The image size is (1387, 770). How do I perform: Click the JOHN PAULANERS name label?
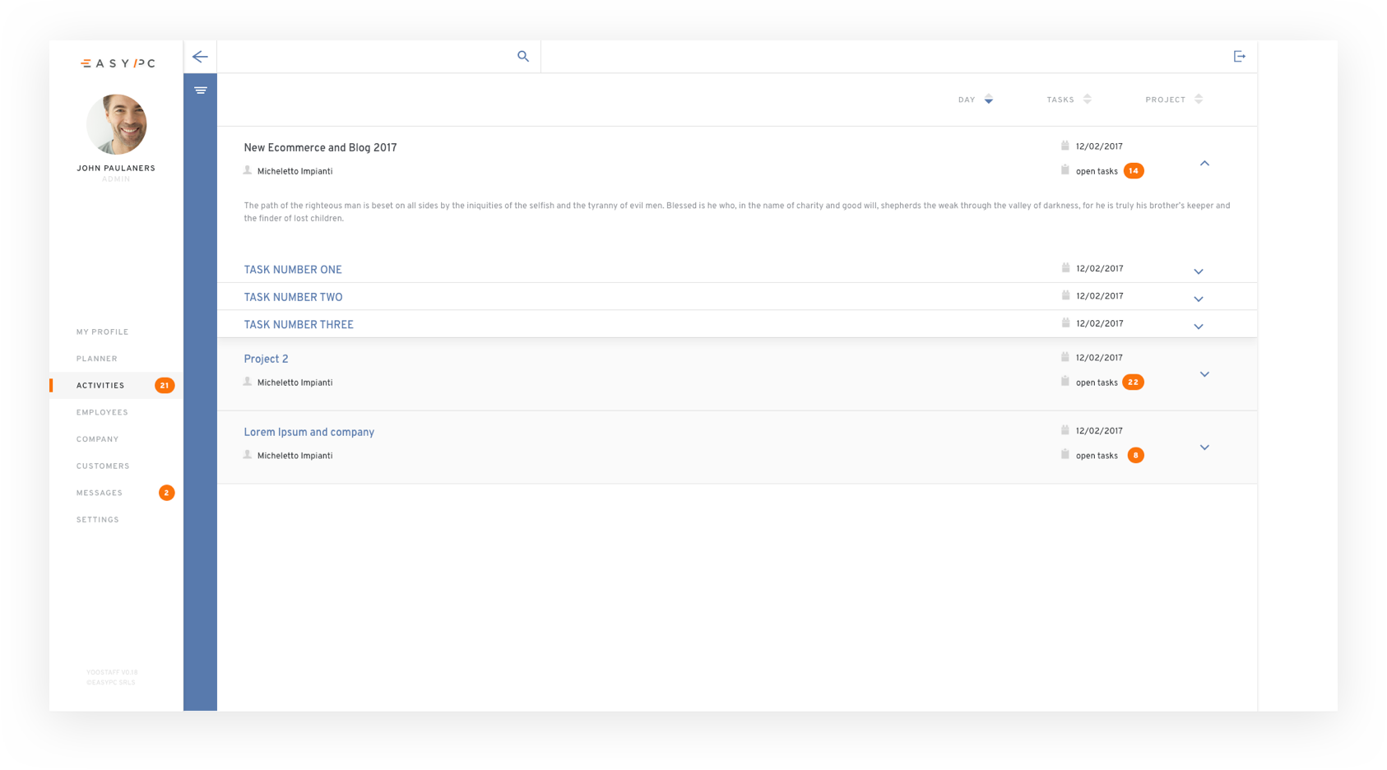click(116, 169)
